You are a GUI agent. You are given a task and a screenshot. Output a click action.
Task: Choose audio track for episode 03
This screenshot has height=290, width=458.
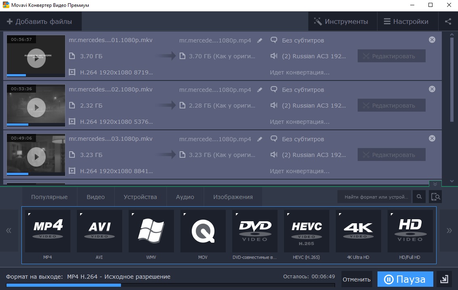308,155
